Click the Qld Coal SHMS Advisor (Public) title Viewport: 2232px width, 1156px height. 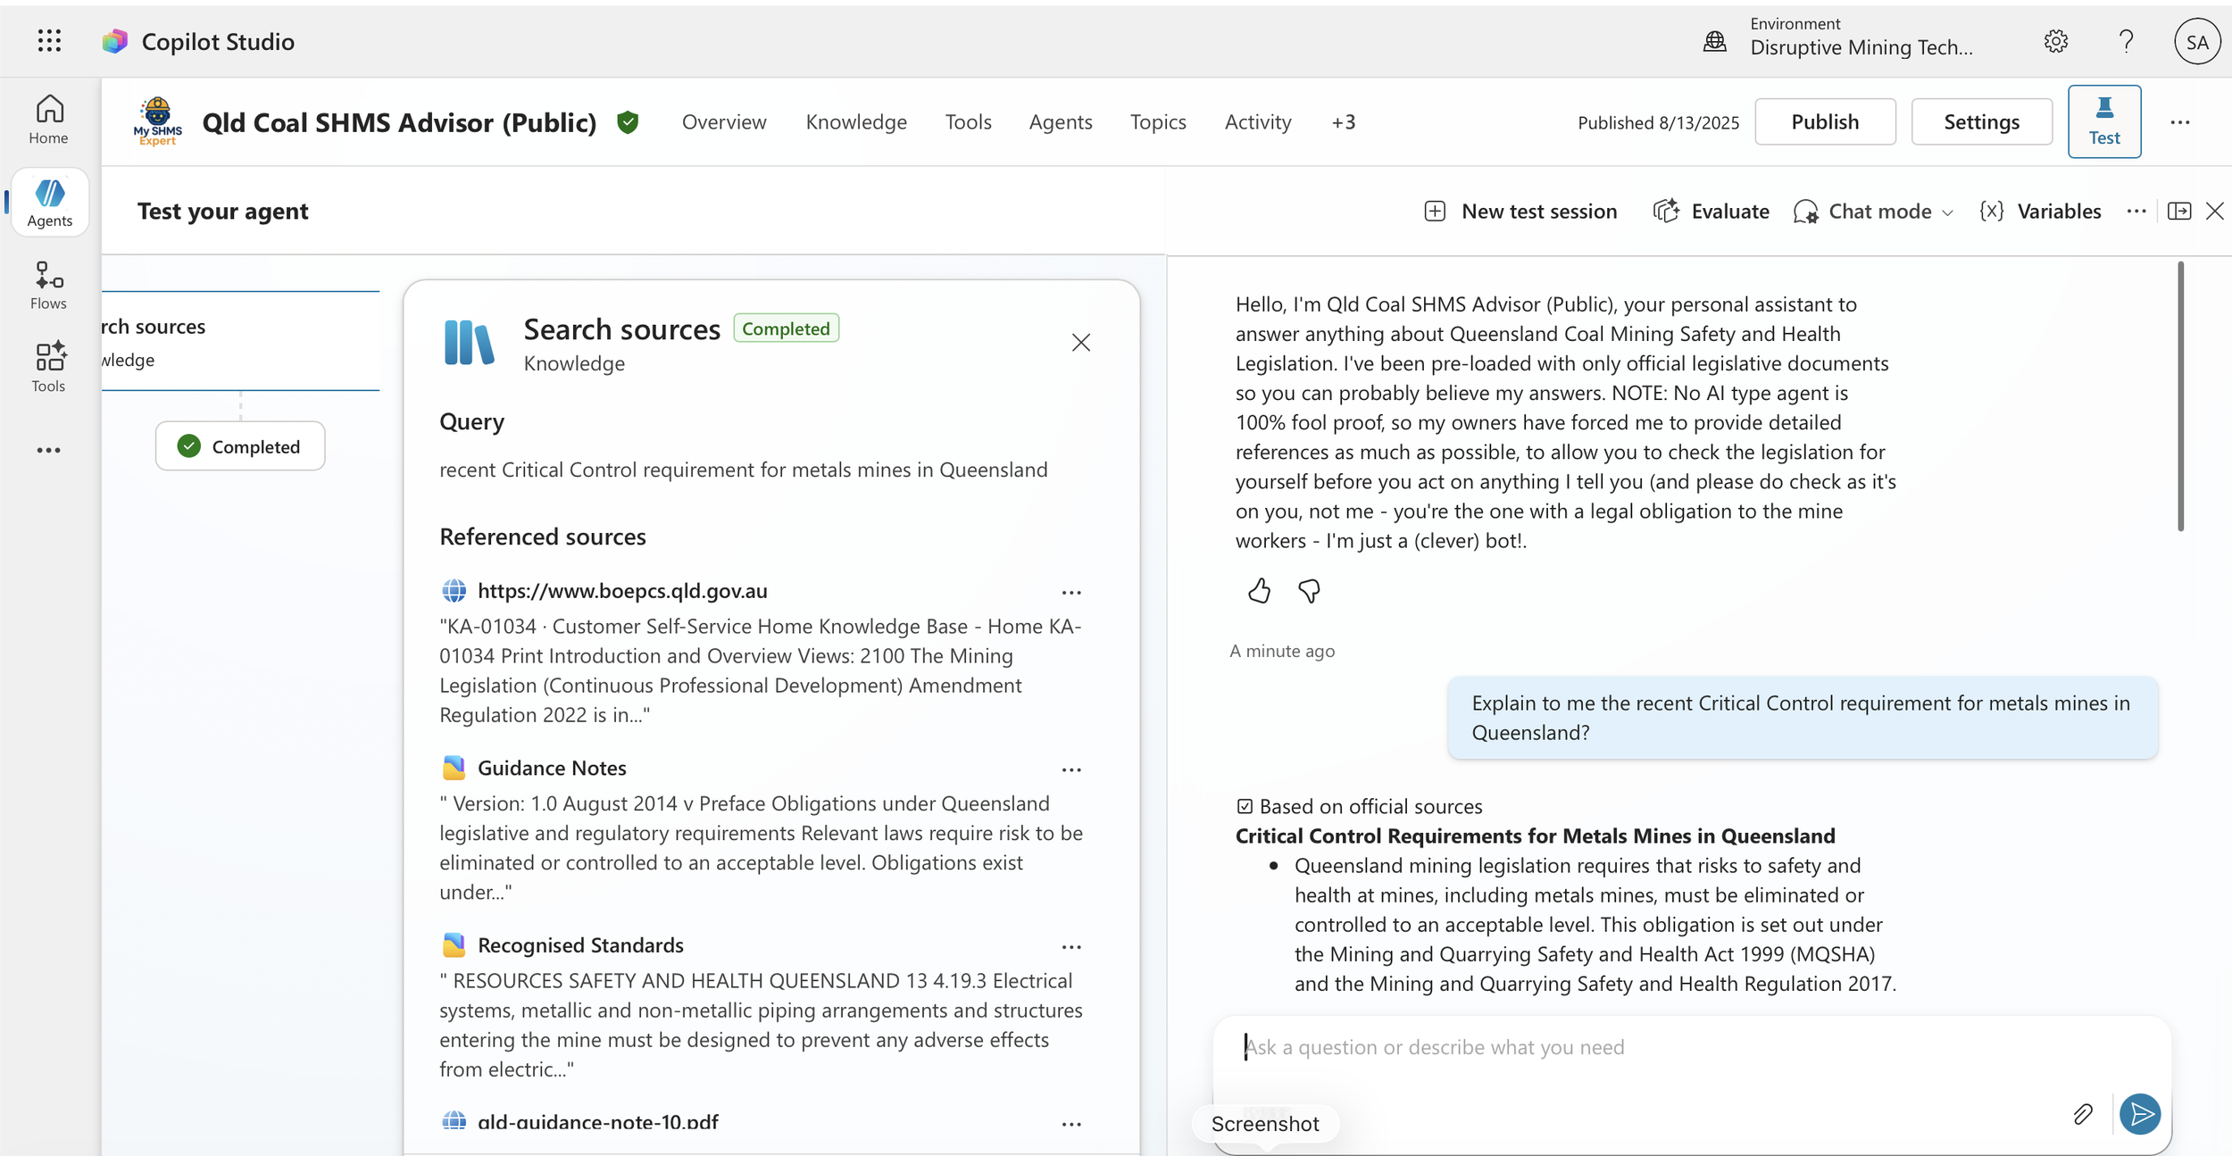click(399, 122)
